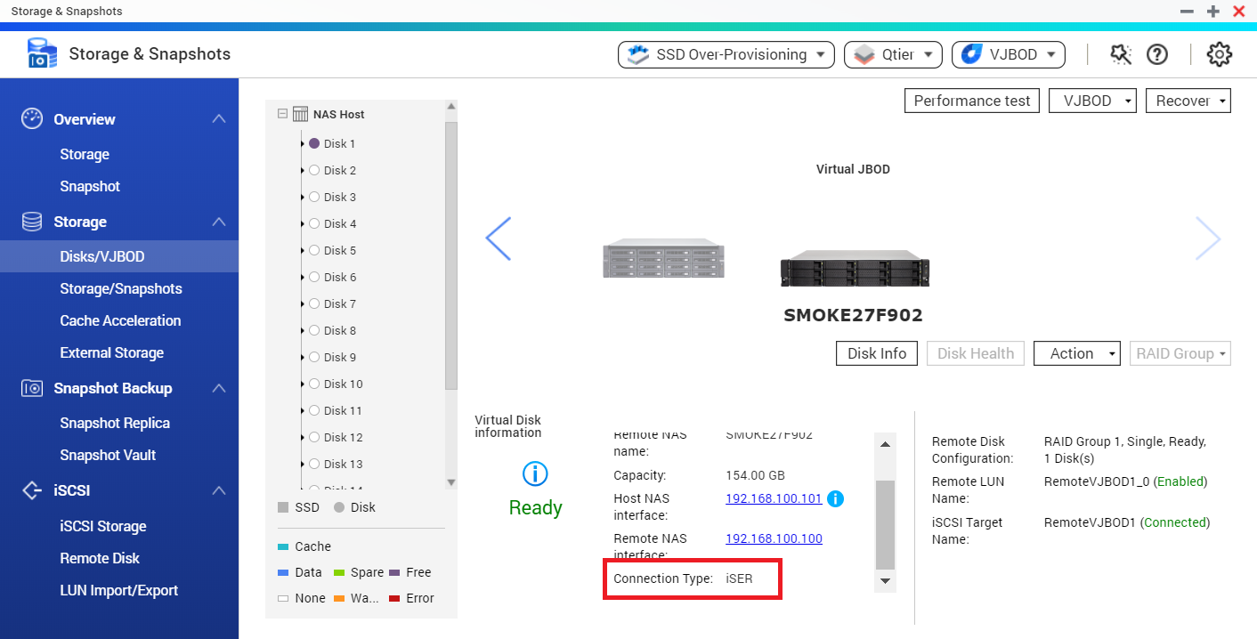Click info icon beside Host NAS interface
1257x639 pixels.
coord(835,498)
